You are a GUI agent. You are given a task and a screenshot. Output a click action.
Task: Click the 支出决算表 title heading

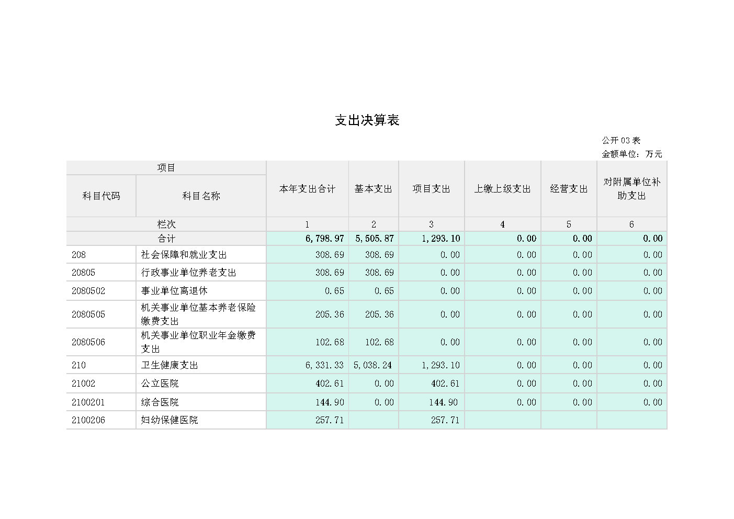(367, 120)
